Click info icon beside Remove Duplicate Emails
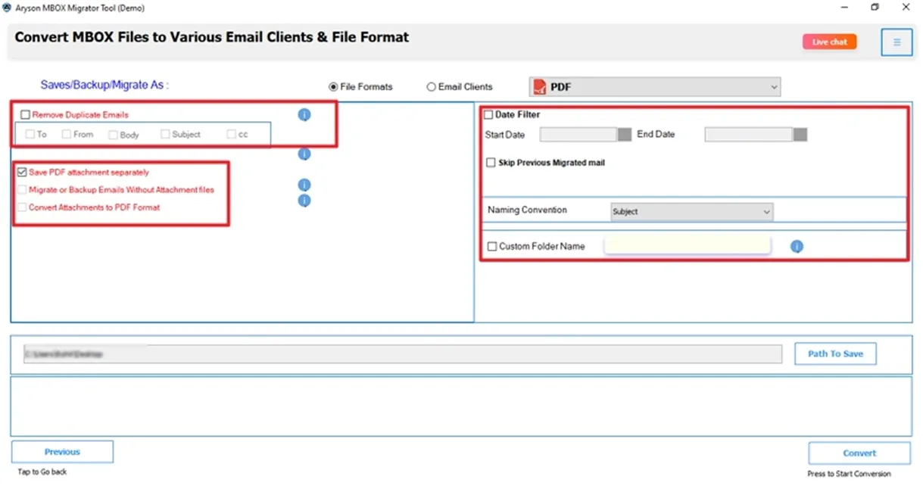This screenshot has height=492, width=923. (304, 115)
